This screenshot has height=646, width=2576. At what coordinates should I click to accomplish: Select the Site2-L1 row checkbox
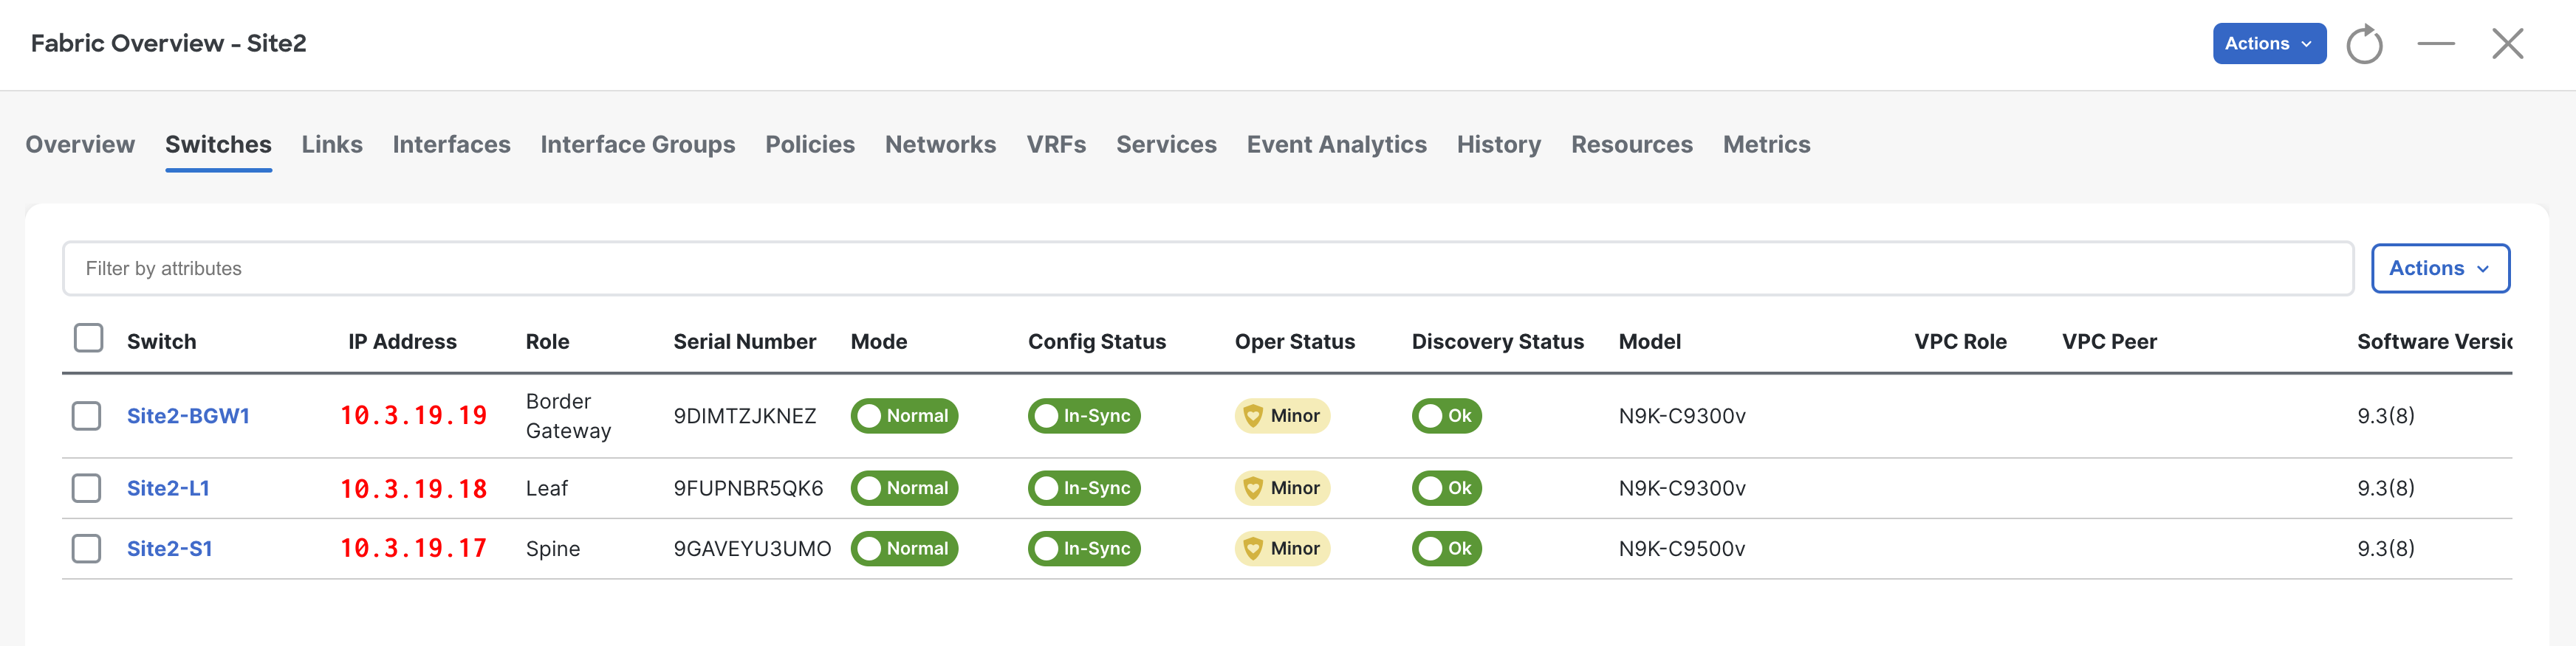click(x=87, y=488)
